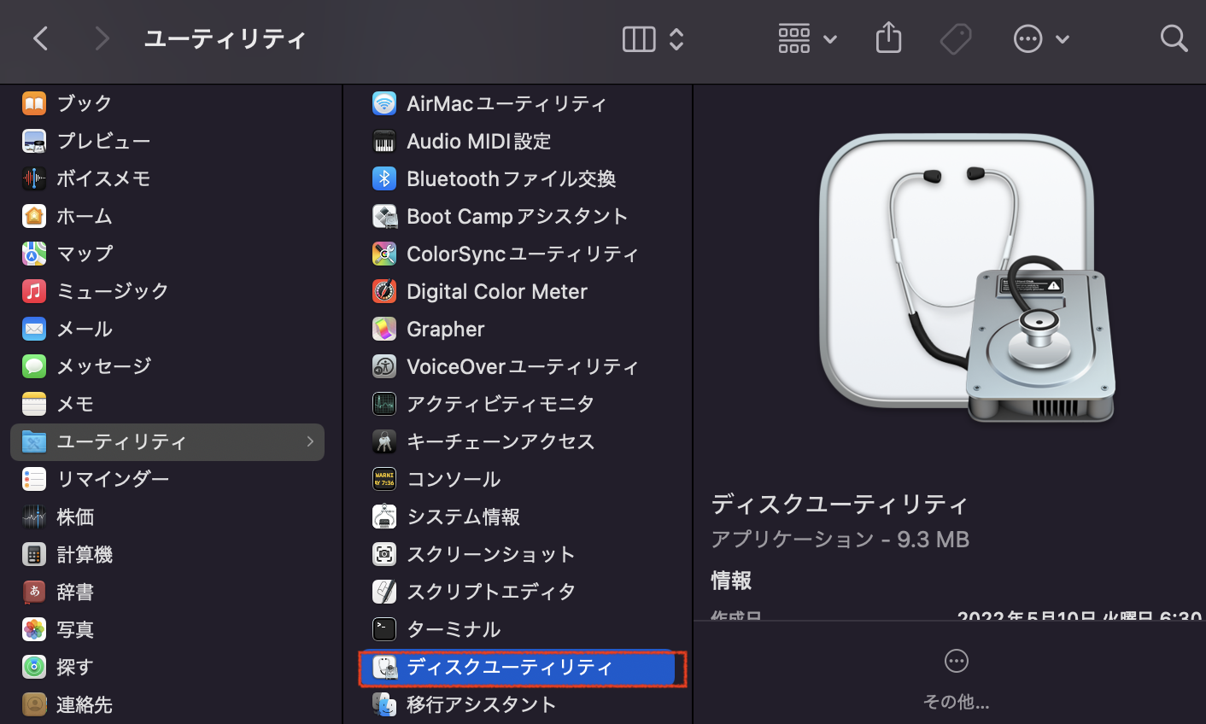Click the 情報 heading in preview pane
1206x724 pixels.
point(731,581)
